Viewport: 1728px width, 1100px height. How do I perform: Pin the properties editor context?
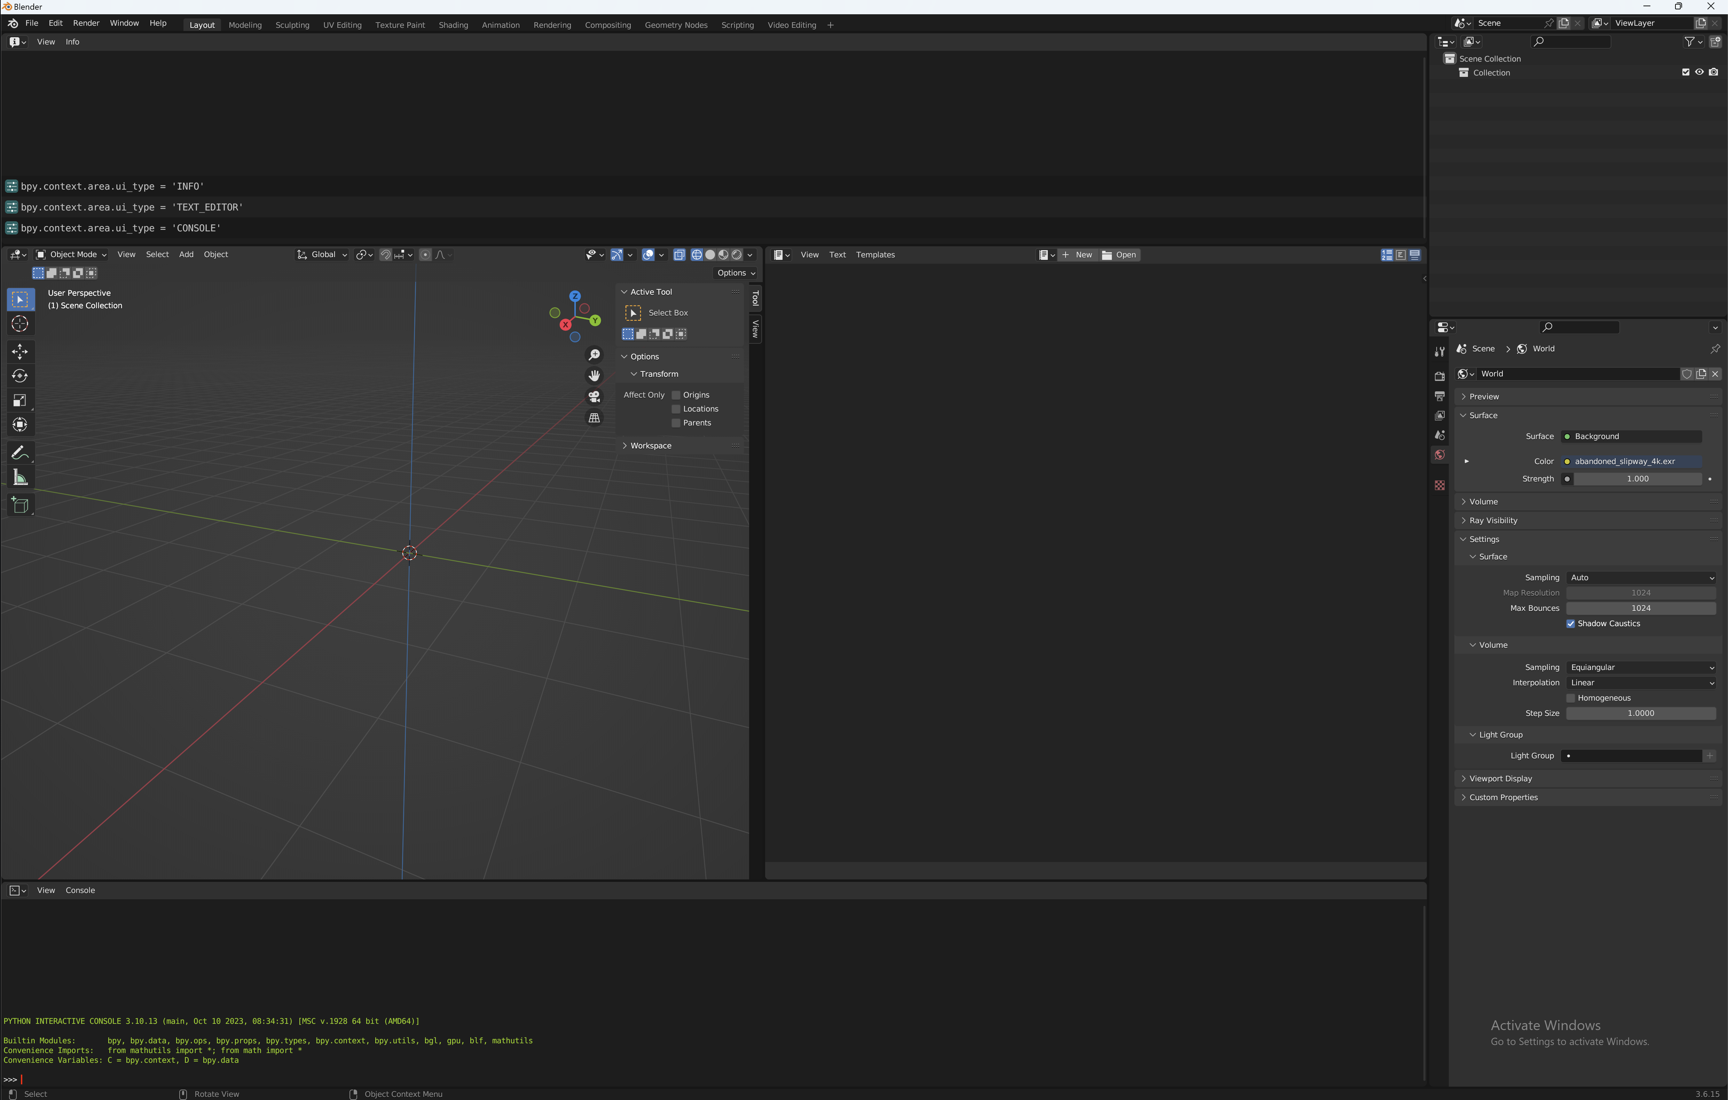(x=1715, y=349)
